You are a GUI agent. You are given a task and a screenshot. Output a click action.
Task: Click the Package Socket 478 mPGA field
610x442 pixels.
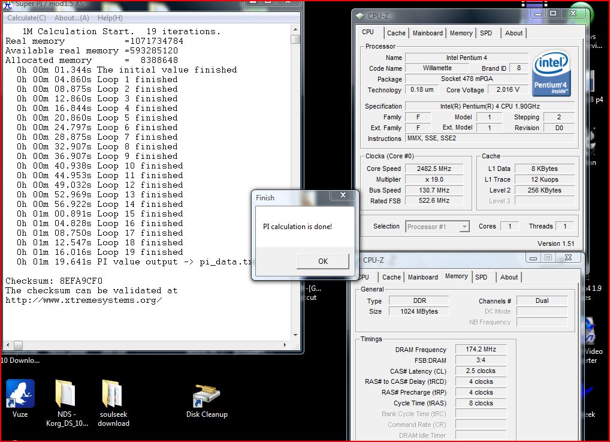[x=466, y=79]
